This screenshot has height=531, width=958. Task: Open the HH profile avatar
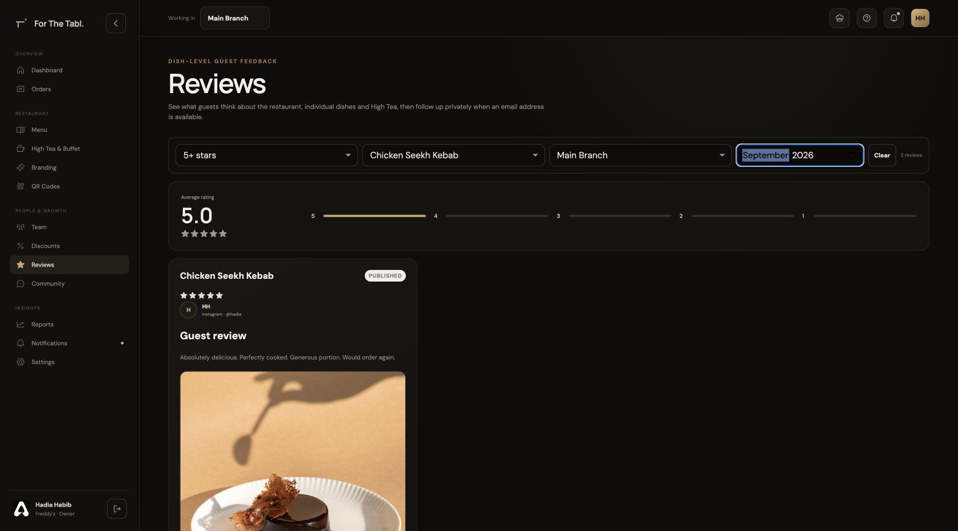tap(920, 18)
